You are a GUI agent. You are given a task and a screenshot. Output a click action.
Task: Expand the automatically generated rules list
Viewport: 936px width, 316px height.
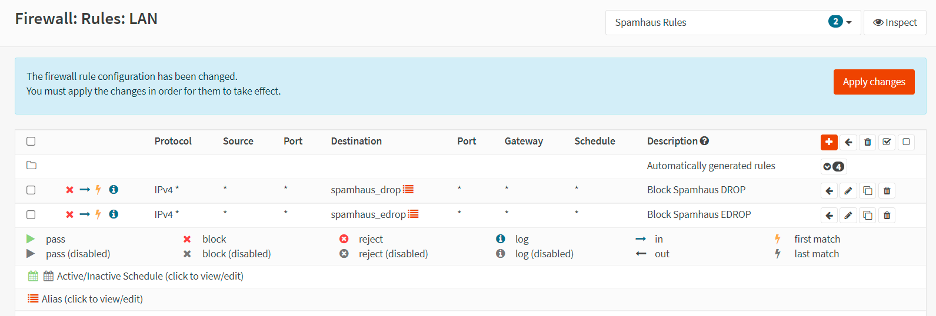pyautogui.click(x=833, y=167)
